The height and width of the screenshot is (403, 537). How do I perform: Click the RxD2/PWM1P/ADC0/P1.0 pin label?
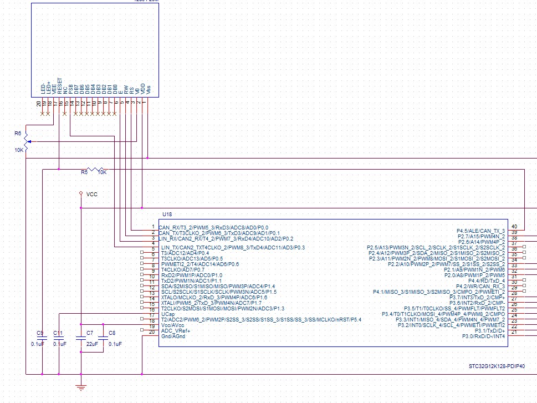click(x=191, y=275)
